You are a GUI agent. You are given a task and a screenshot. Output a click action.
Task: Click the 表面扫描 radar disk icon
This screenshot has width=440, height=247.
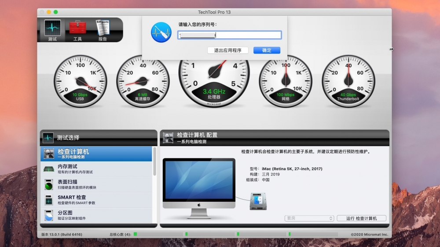click(49, 185)
